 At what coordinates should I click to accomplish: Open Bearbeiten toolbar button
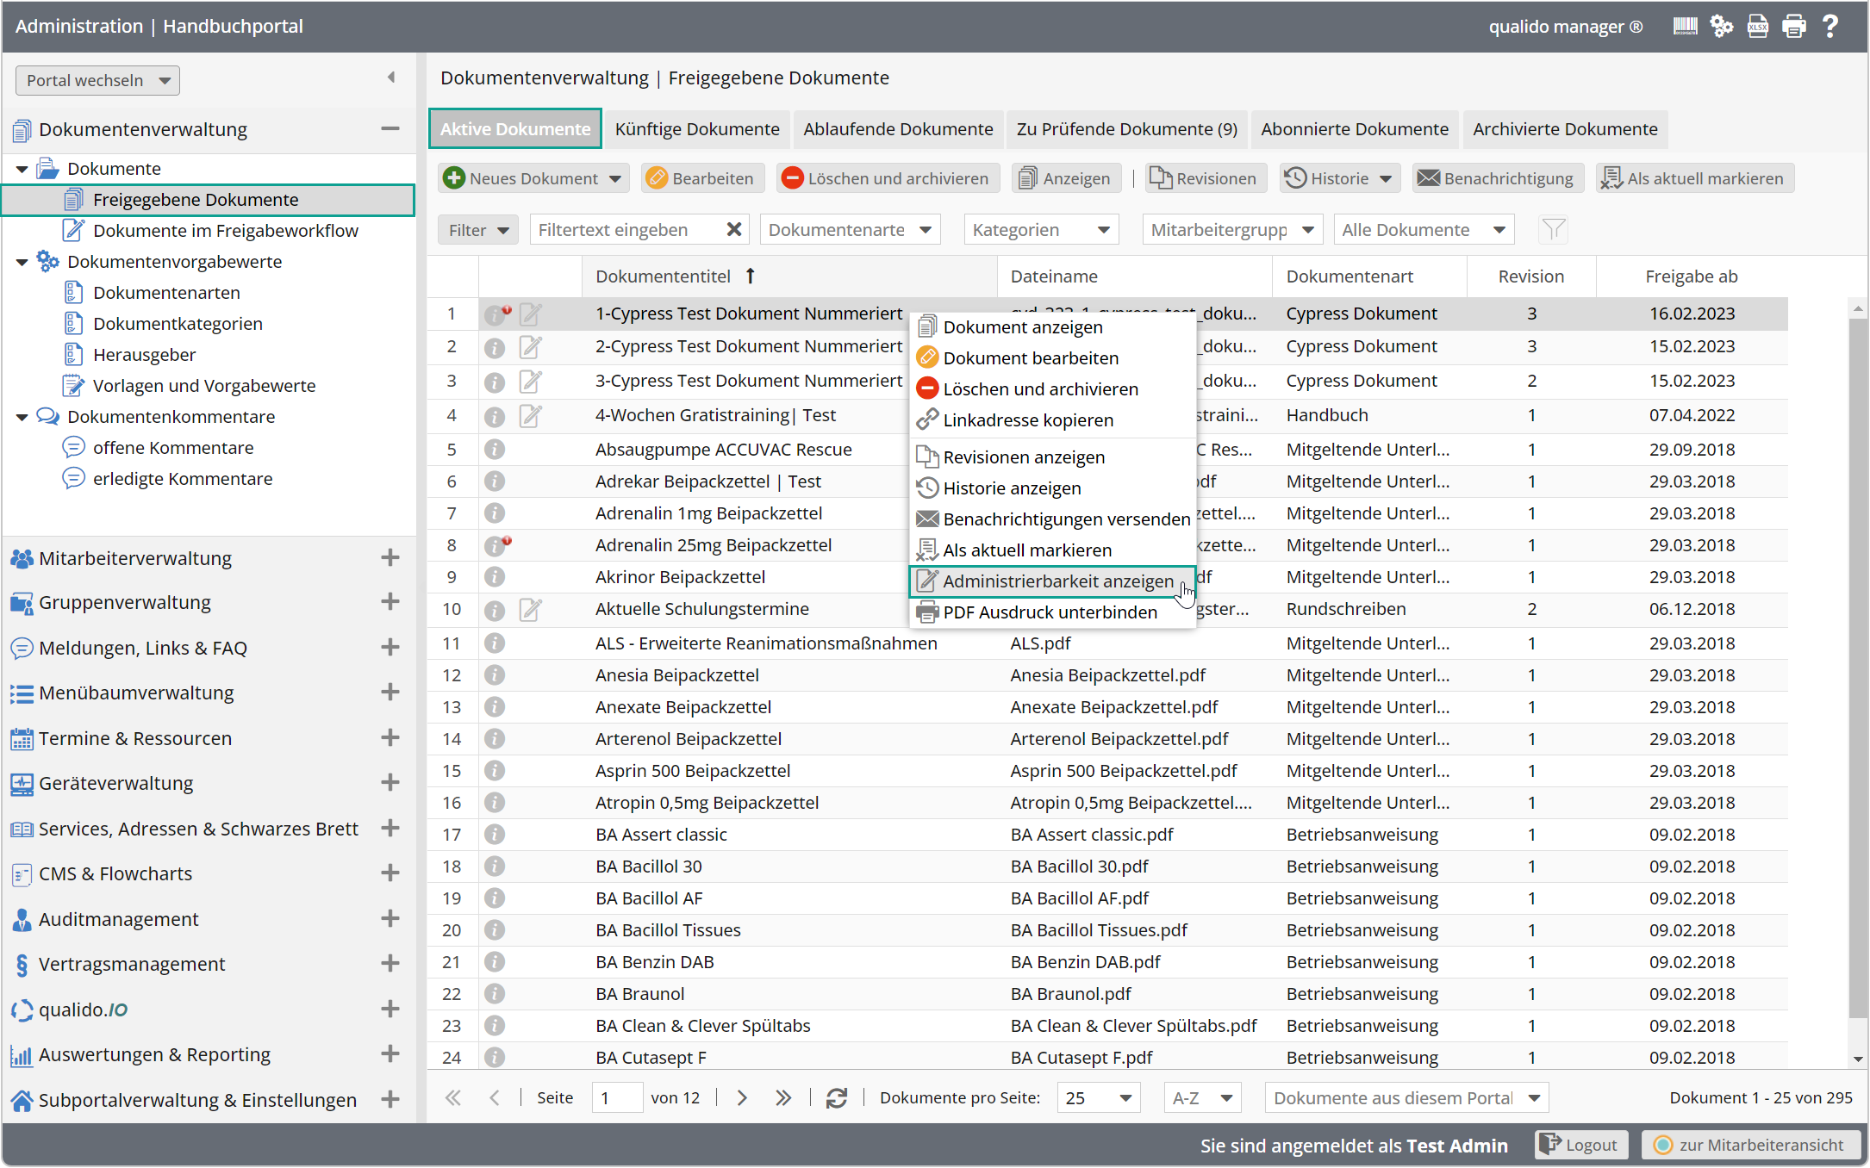click(701, 178)
